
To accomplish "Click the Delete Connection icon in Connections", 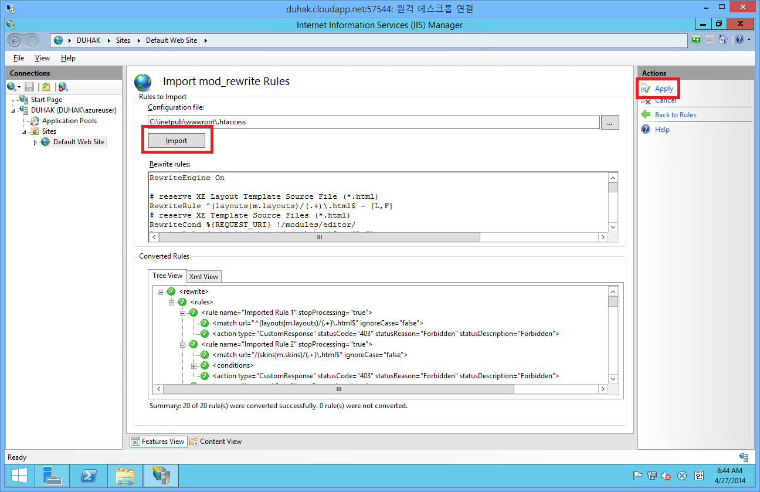I will coord(63,87).
